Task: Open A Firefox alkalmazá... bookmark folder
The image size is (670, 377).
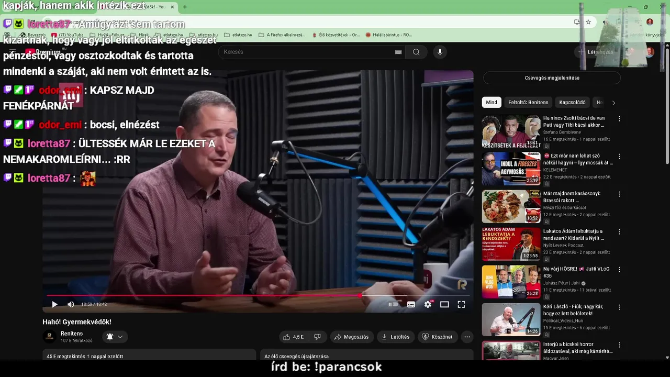Action: pos(282,35)
